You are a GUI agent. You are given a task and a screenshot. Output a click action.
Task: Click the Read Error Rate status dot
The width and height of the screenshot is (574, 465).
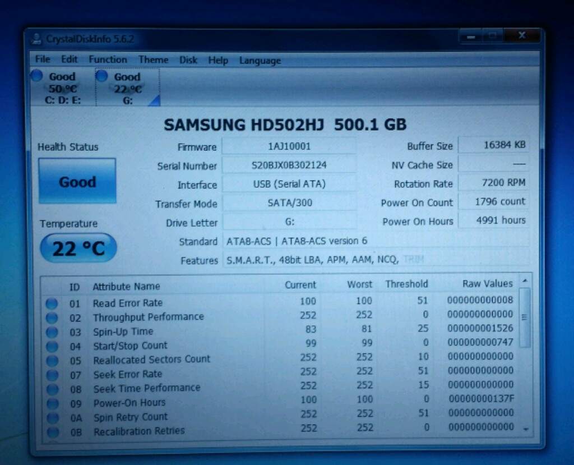pos(52,303)
